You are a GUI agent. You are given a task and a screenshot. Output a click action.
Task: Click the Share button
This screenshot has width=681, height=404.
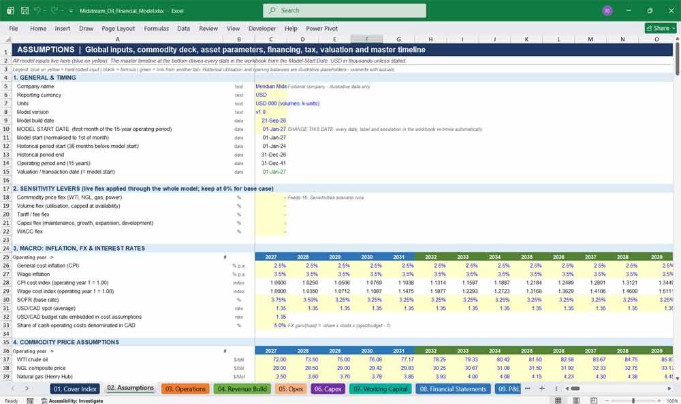click(661, 28)
